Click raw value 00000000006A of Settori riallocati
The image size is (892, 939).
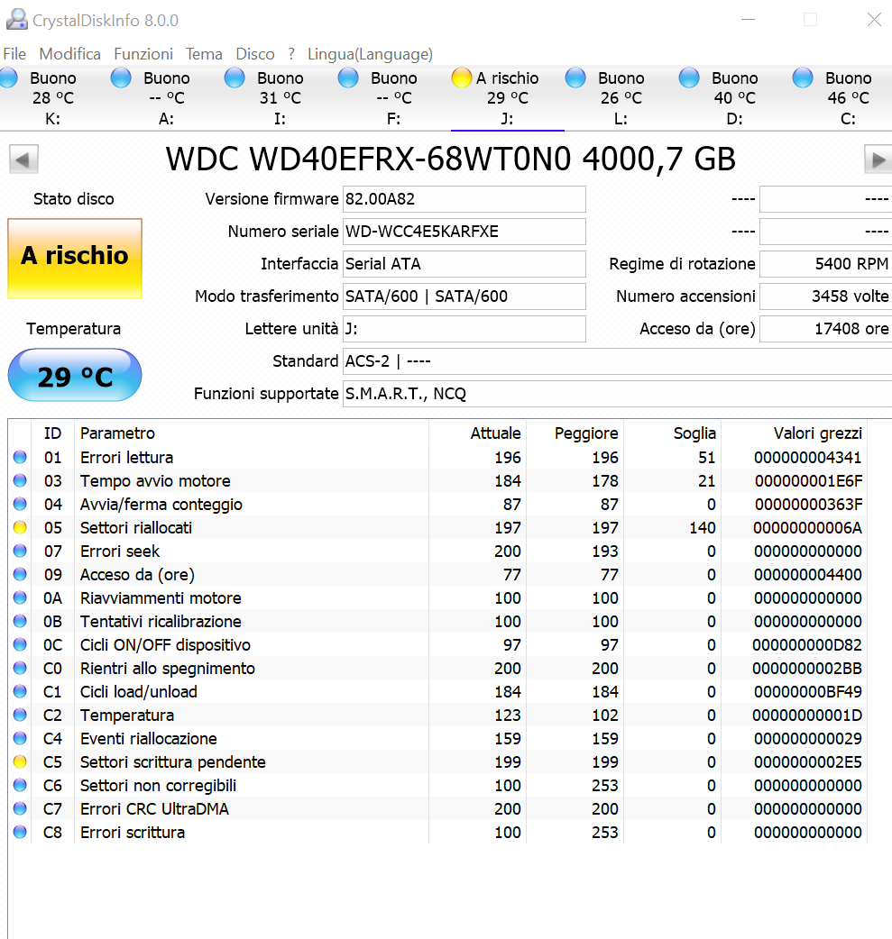point(807,527)
